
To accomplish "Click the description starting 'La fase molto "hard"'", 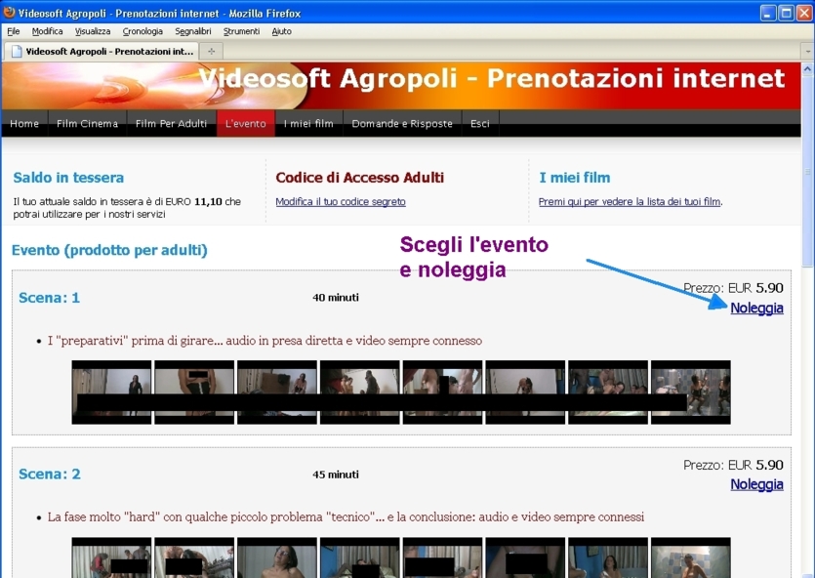I will pyautogui.click(x=346, y=517).
